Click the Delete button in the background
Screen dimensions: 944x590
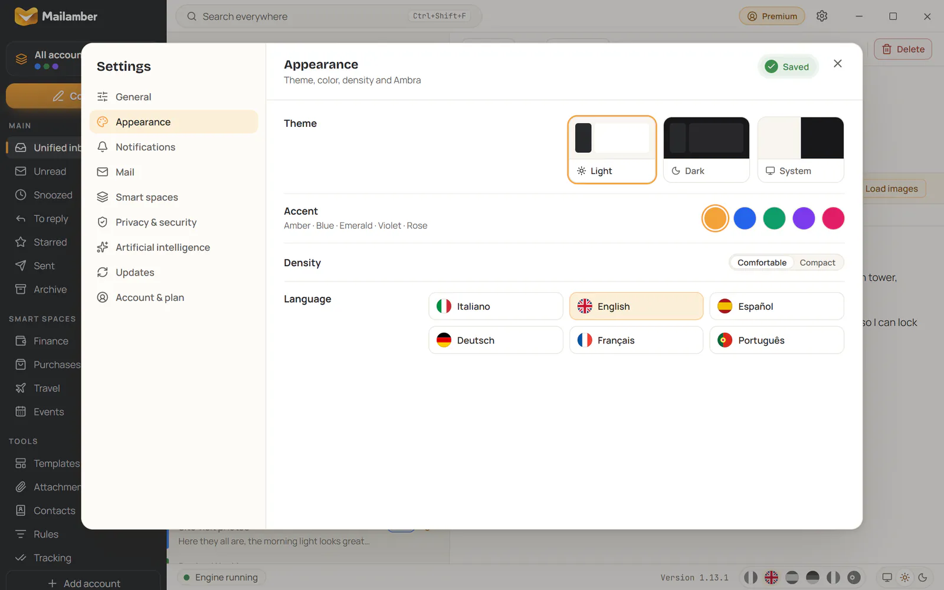point(903,50)
